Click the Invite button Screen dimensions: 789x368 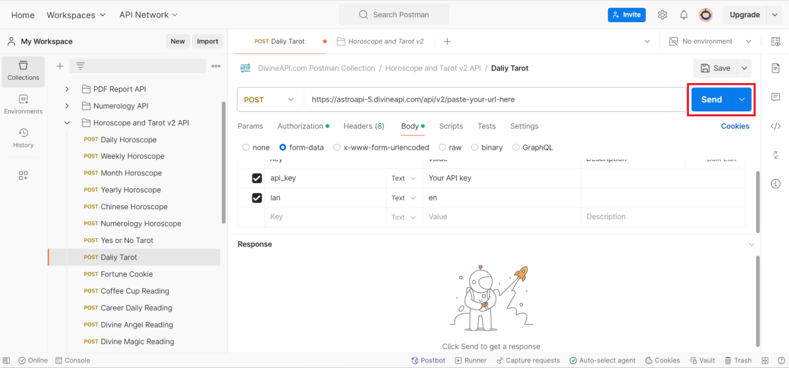click(x=627, y=15)
